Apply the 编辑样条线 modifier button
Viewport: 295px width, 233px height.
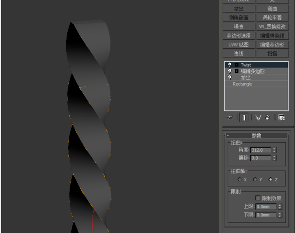[x=272, y=36]
